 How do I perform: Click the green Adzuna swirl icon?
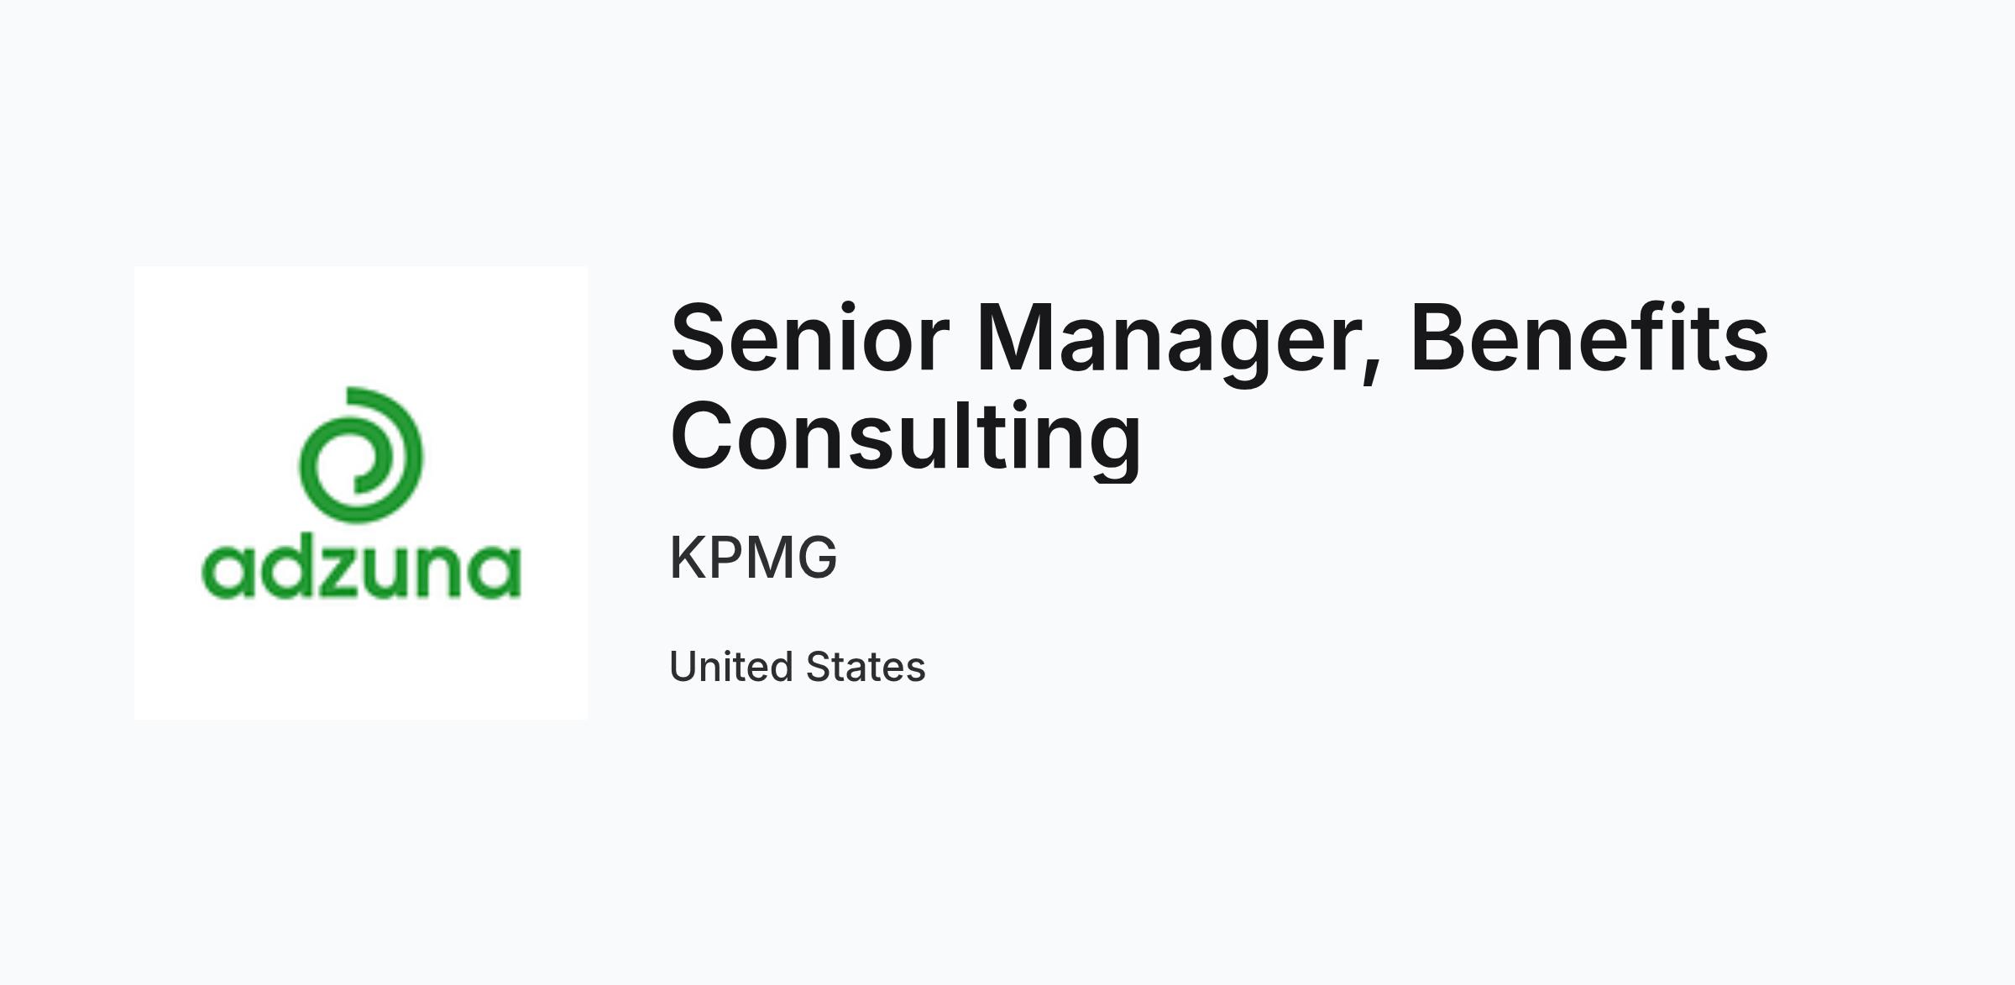(x=361, y=455)
